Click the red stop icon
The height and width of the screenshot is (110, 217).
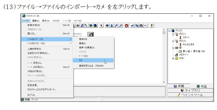(126, 26)
